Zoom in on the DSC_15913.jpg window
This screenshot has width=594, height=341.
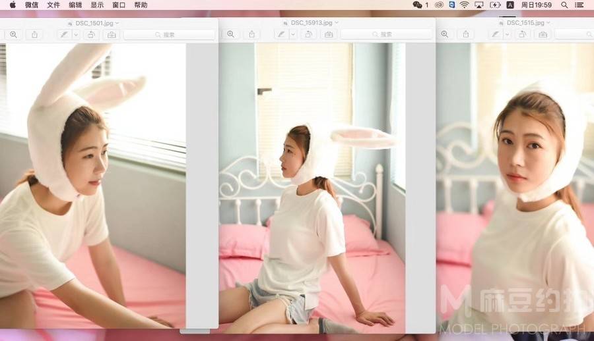pyautogui.click(x=231, y=34)
